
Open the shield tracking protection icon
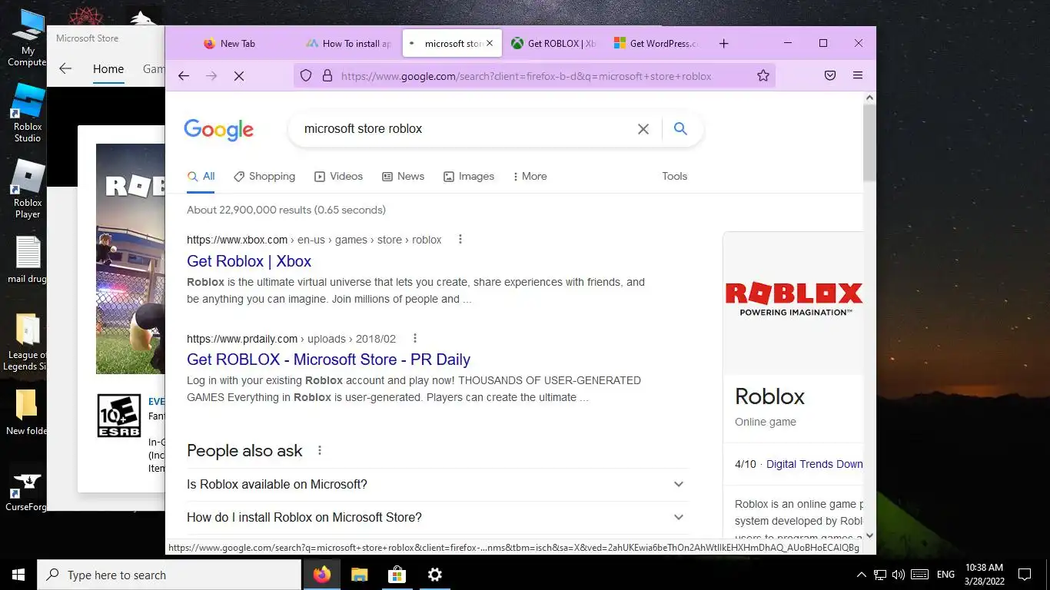306,76
